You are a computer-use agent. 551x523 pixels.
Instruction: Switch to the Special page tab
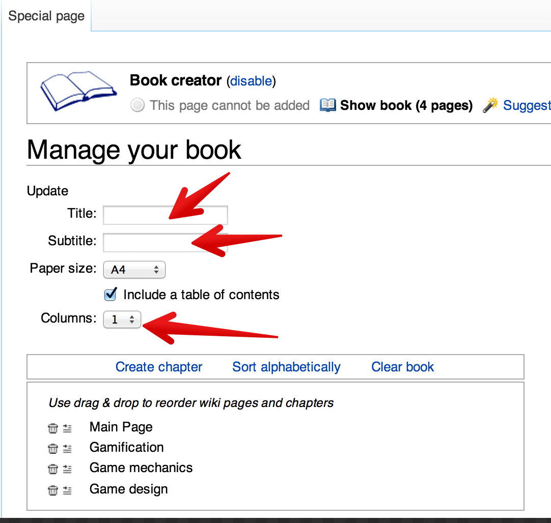click(x=46, y=16)
